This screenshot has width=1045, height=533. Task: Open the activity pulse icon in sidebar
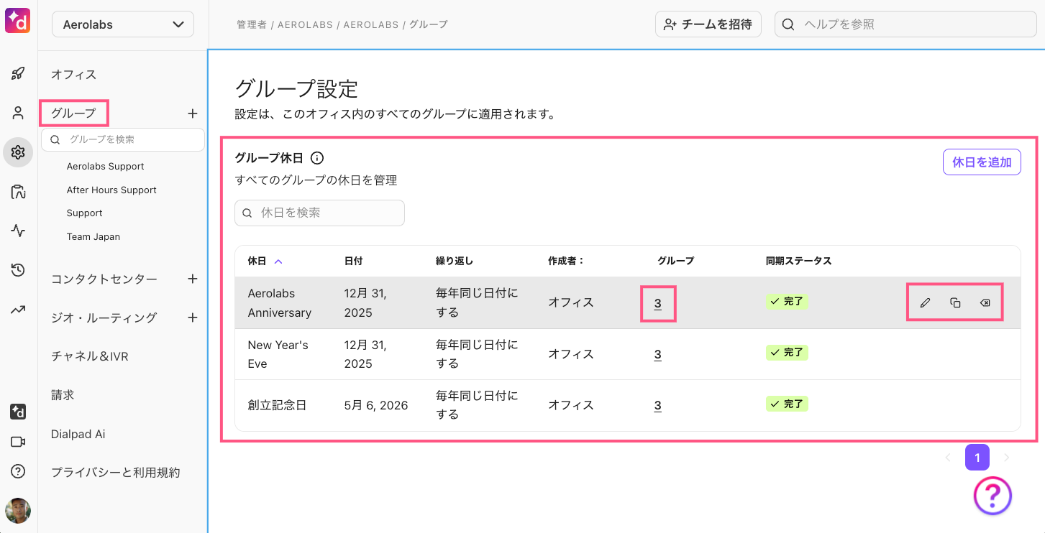coord(18,231)
